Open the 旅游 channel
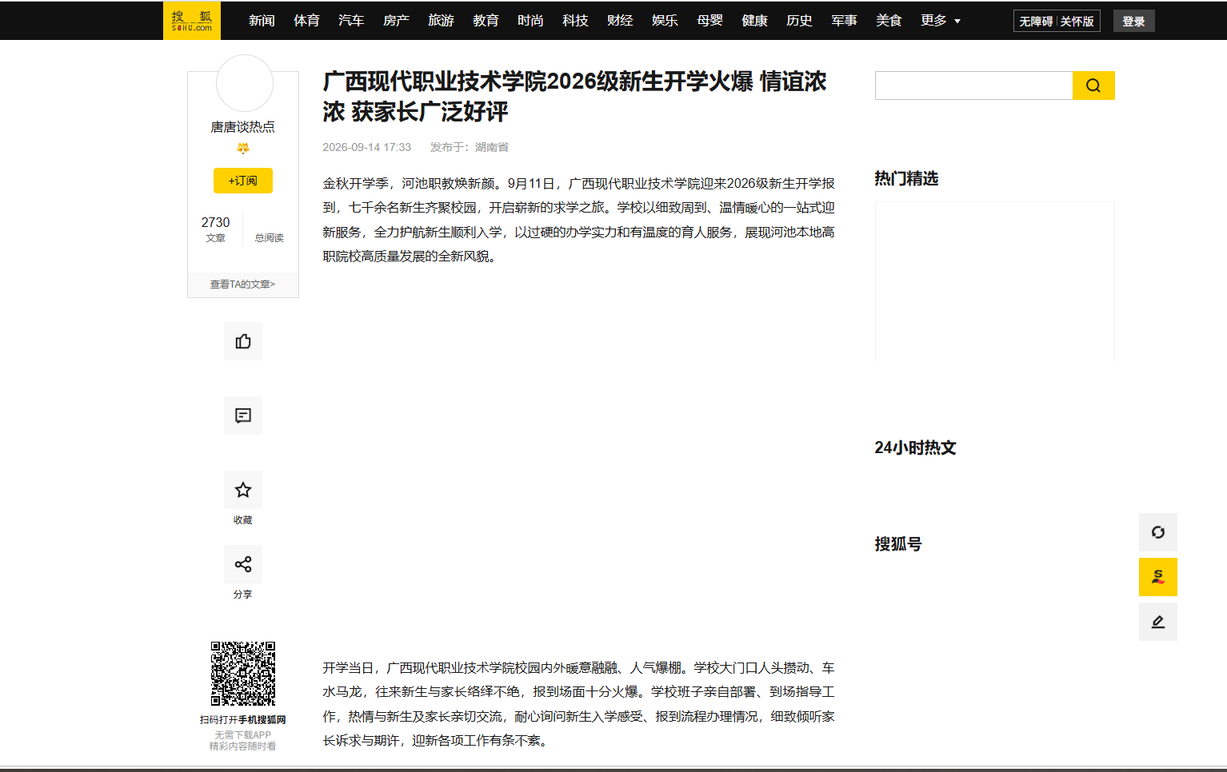Image resolution: width=1227 pixels, height=772 pixels. point(441,21)
